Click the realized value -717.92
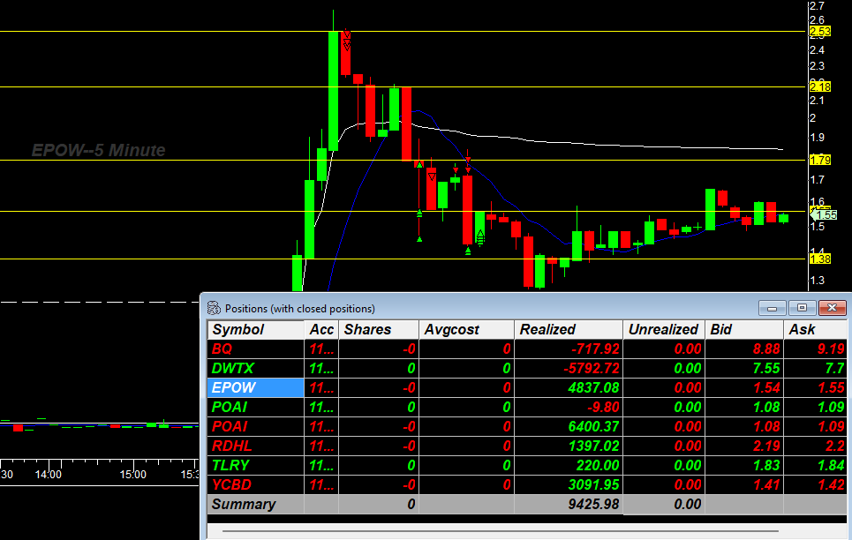This screenshot has width=852, height=540. (x=595, y=349)
